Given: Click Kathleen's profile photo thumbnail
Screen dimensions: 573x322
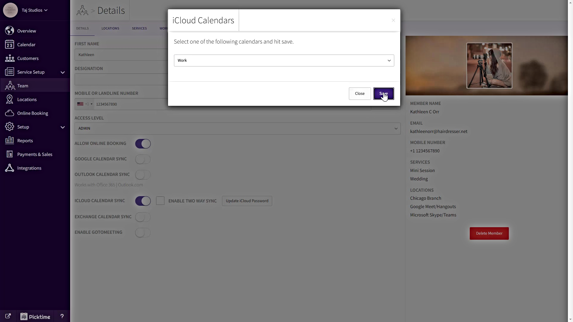Looking at the screenshot, I should point(489,66).
